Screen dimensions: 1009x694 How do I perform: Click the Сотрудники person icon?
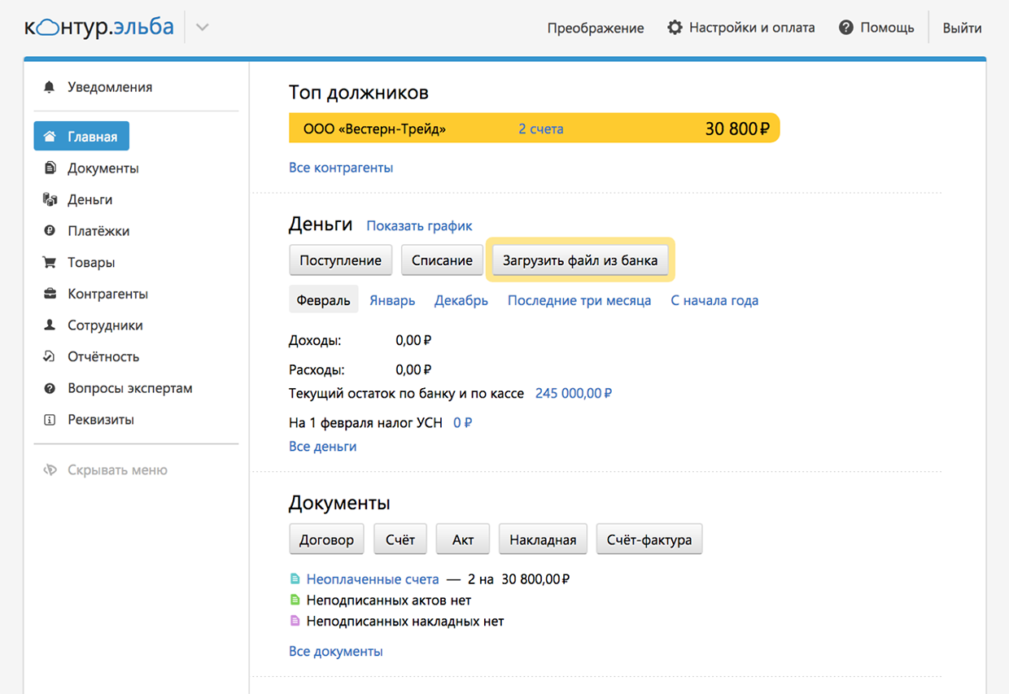click(x=50, y=325)
